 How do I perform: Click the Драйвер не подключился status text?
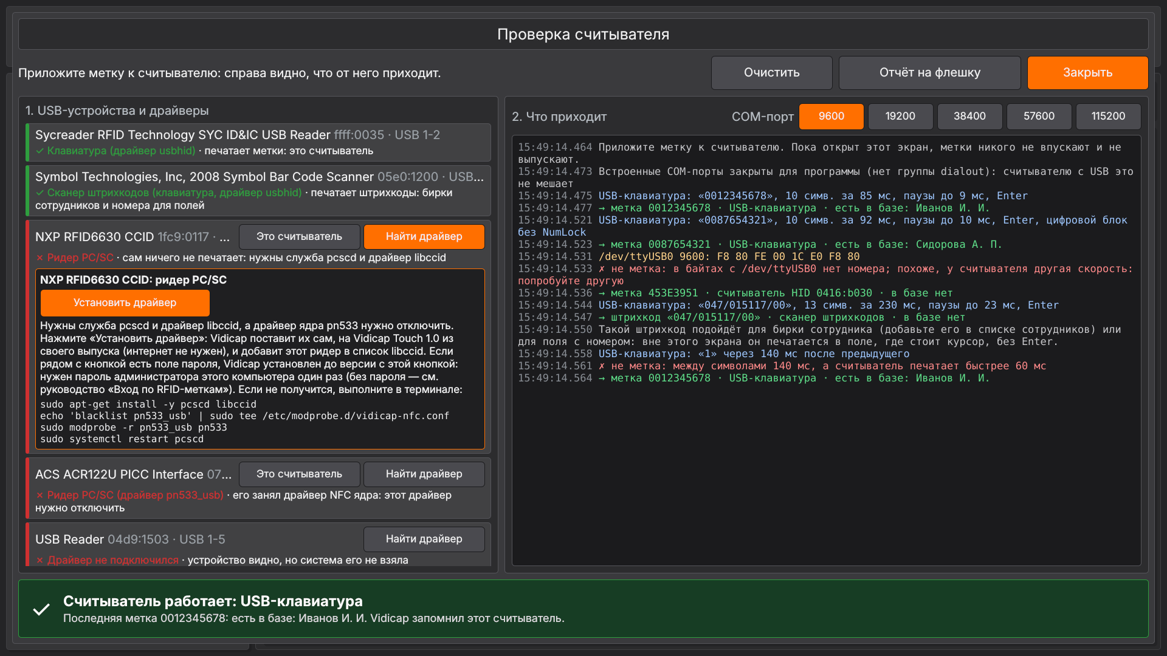point(113,561)
